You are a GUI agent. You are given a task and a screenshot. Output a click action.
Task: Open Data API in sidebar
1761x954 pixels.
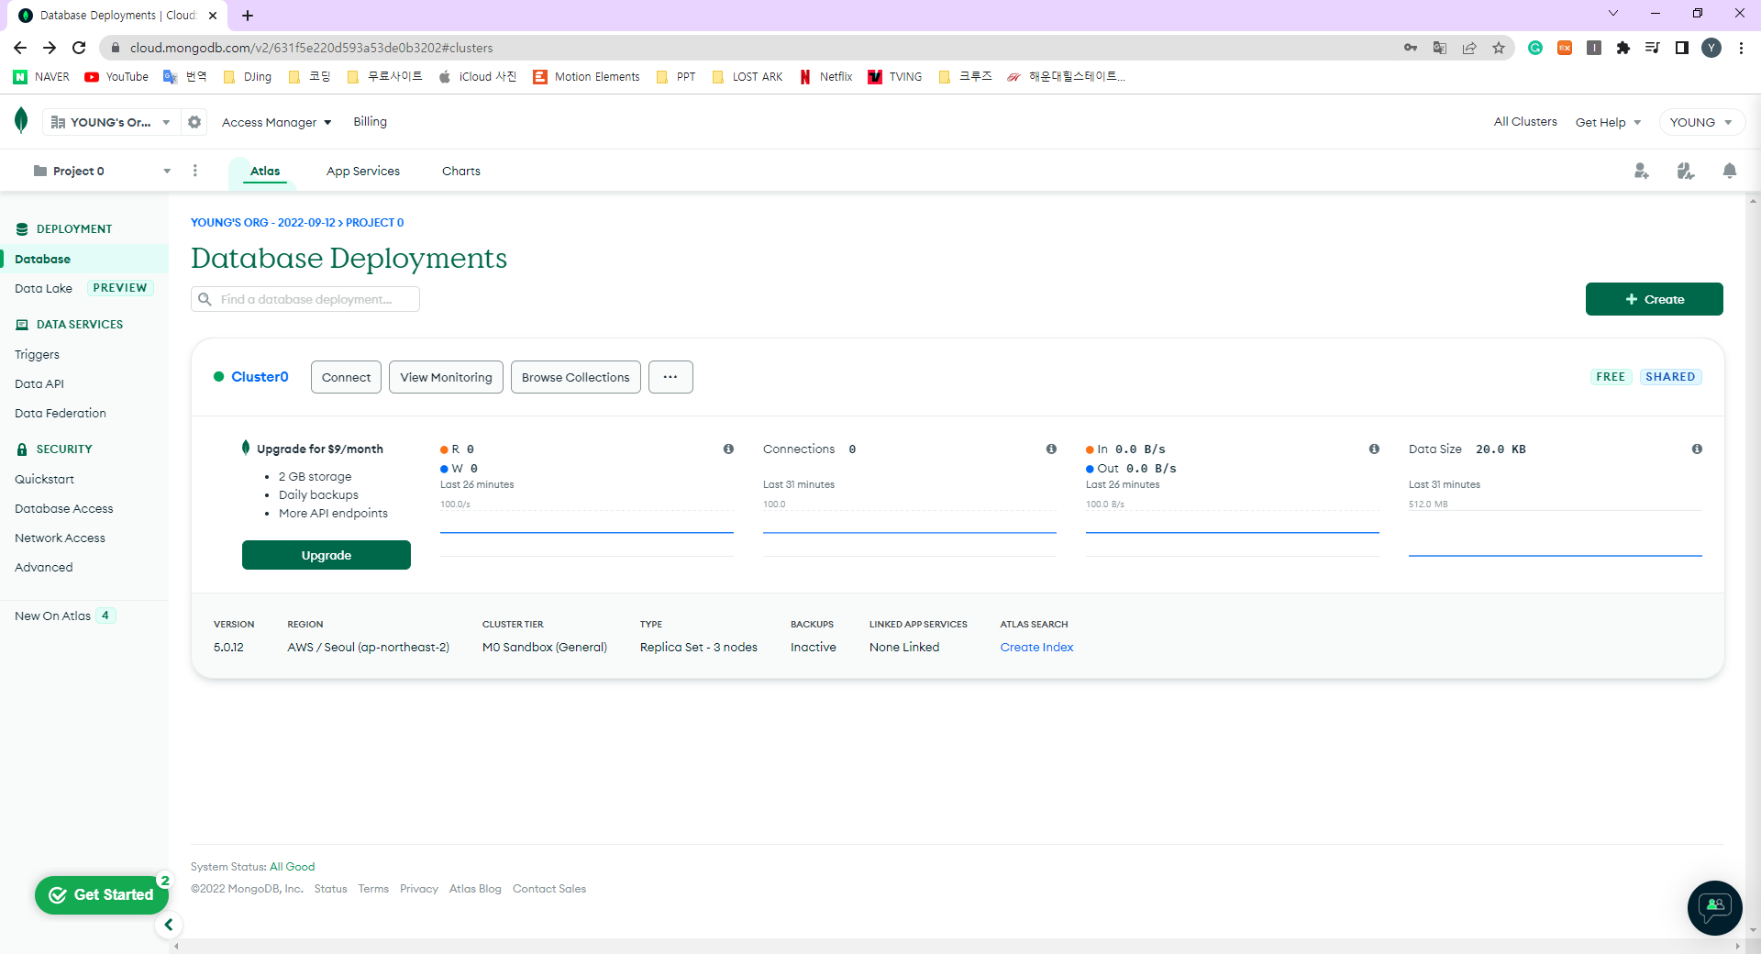[x=39, y=383]
